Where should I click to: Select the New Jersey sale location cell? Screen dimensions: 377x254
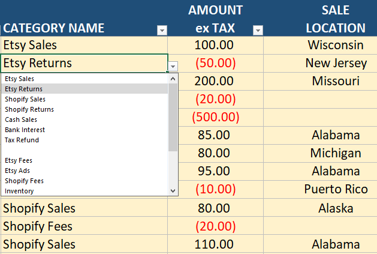[x=320, y=63]
